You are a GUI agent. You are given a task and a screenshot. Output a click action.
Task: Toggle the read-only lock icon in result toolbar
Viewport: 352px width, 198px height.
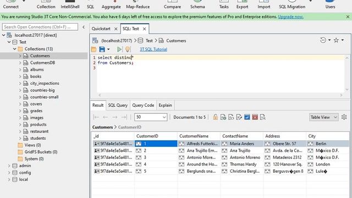pos(215,117)
